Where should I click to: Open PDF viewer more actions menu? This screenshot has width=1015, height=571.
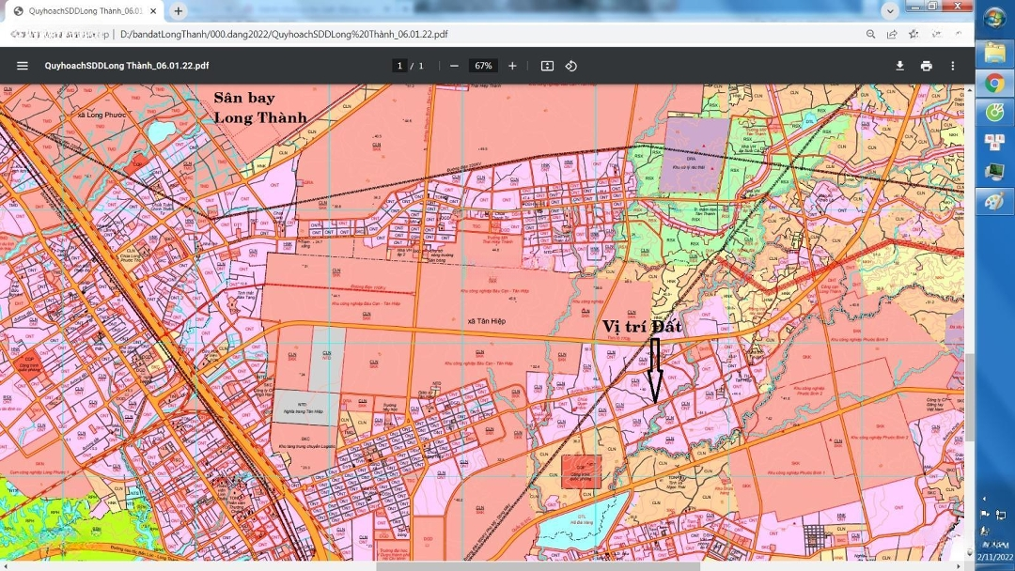point(952,66)
